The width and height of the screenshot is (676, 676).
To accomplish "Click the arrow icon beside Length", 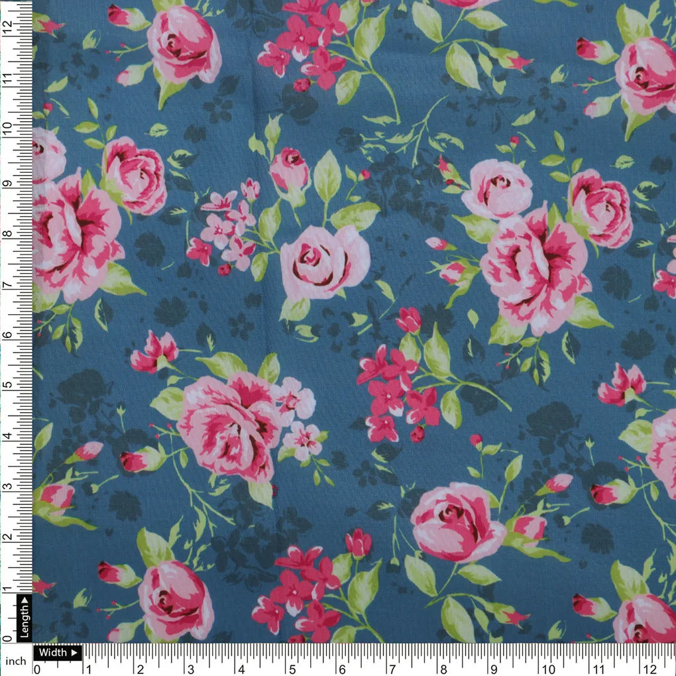I will point(25,602).
